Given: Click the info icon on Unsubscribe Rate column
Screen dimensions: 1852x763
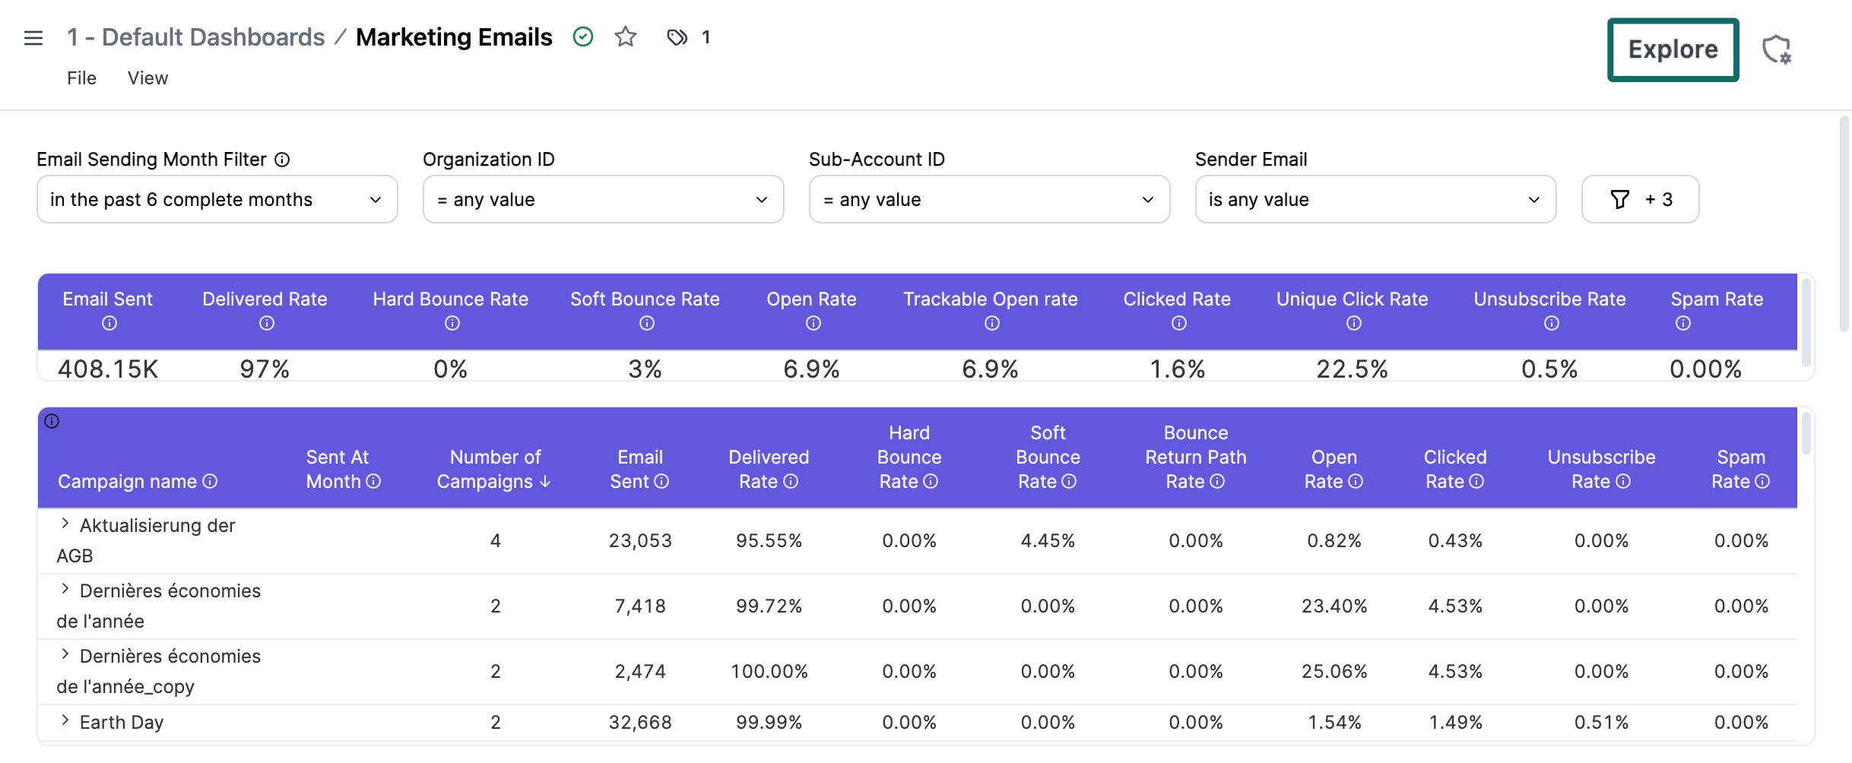Looking at the screenshot, I should 1623,481.
